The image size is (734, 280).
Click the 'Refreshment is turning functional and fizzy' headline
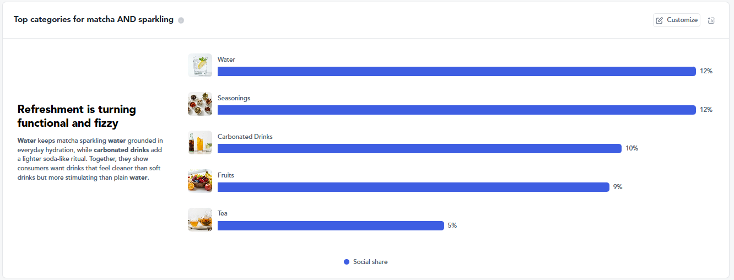[x=77, y=116]
